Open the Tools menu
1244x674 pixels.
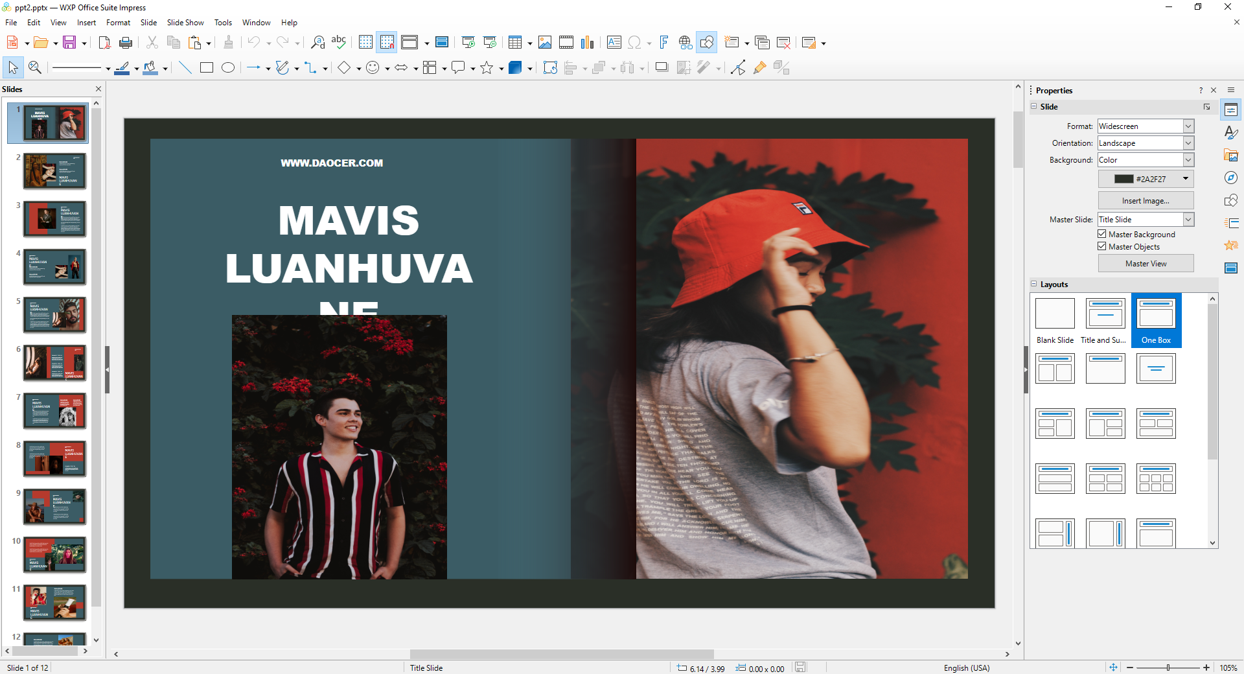[223, 23]
